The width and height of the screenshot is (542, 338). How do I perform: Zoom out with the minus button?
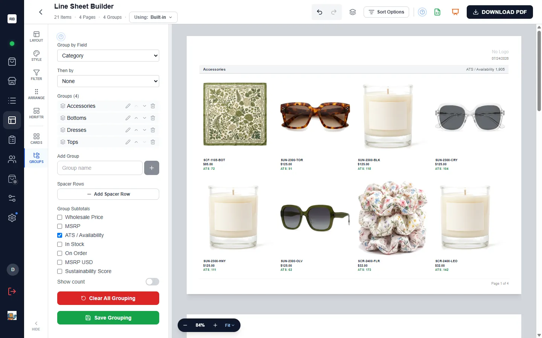[x=185, y=325]
